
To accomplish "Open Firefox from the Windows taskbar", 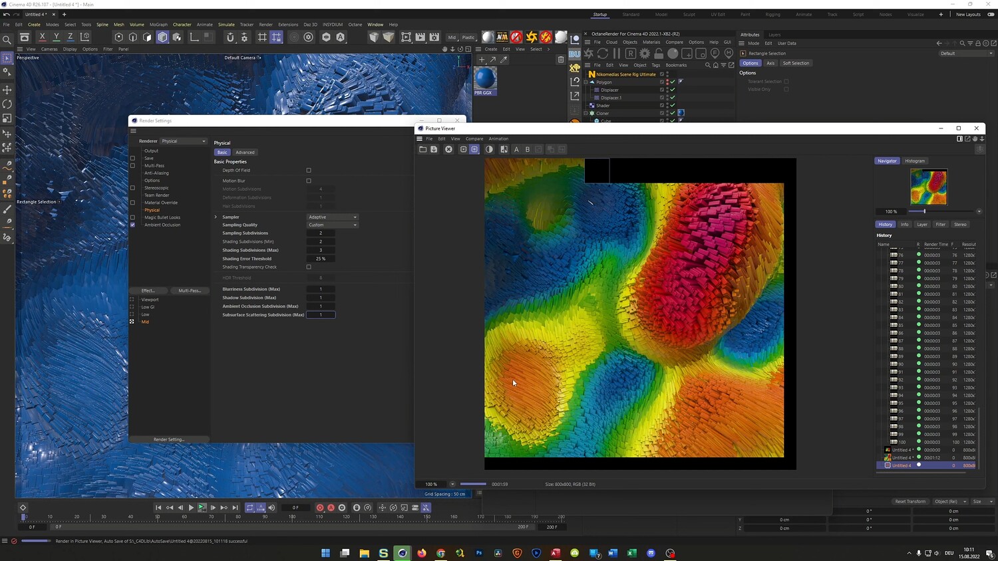I will click(x=422, y=553).
